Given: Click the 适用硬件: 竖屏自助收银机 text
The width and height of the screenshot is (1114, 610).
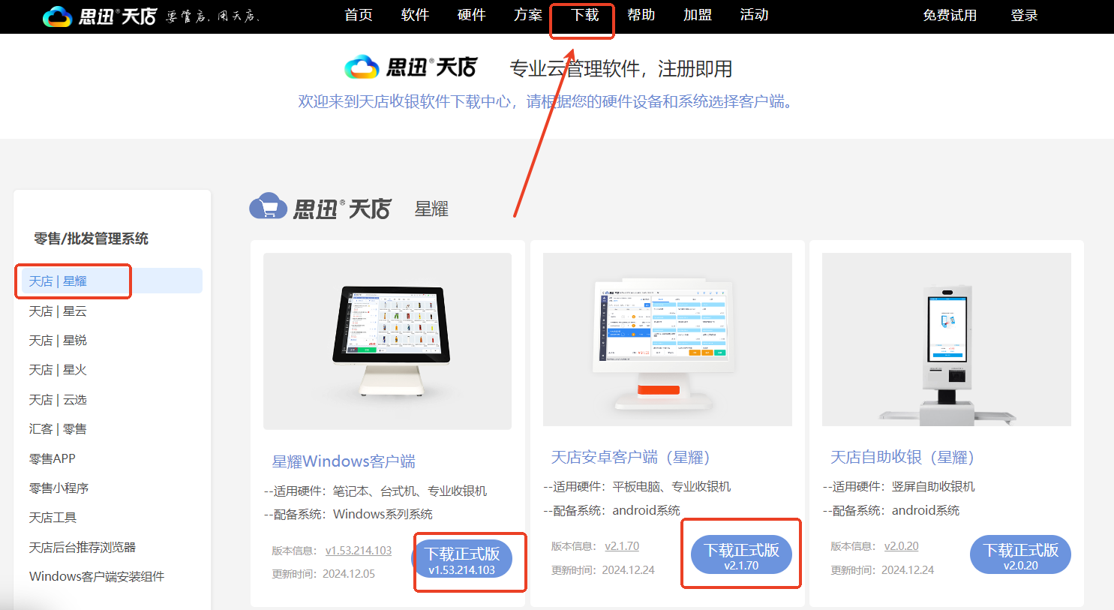Looking at the screenshot, I should [899, 486].
